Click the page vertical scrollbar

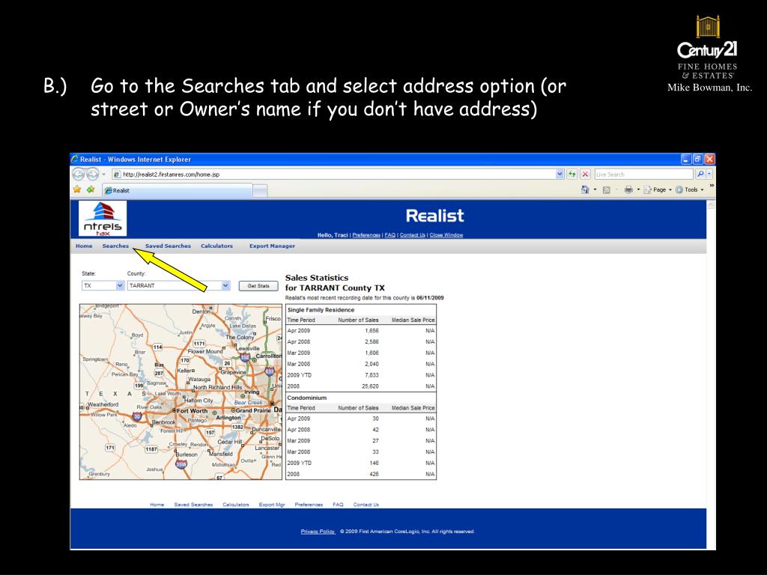click(x=711, y=374)
